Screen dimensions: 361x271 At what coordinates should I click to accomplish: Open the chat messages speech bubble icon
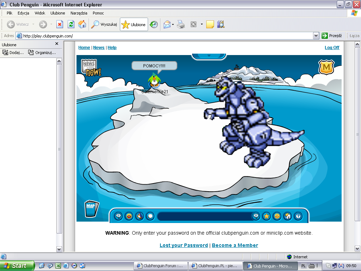tap(118, 216)
